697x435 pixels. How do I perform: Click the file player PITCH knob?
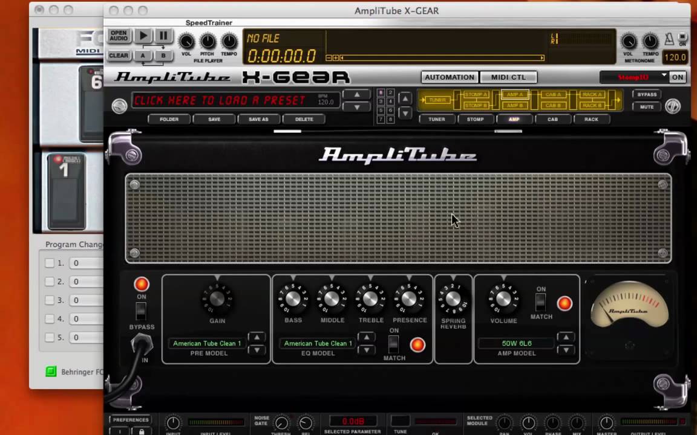(x=207, y=42)
